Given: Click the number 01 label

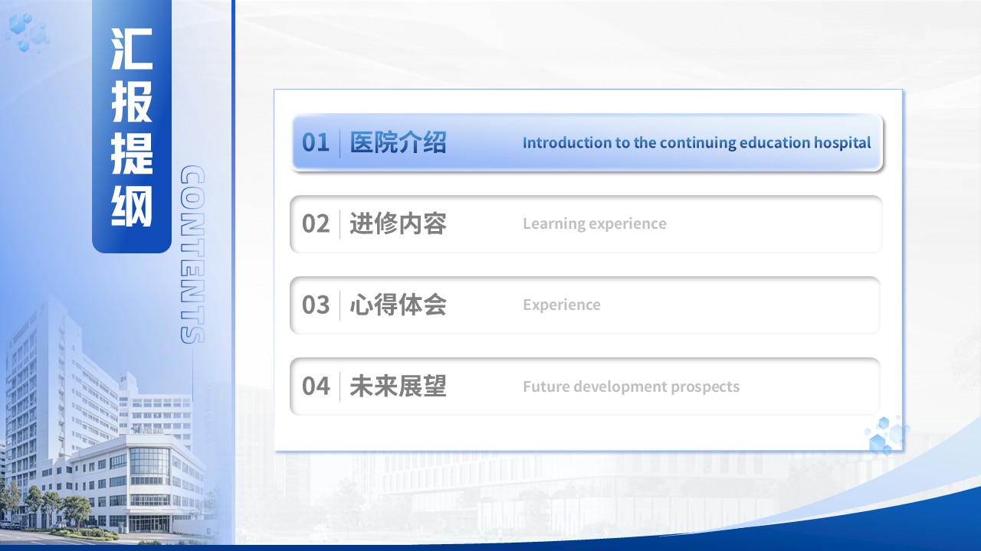Looking at the screenshot, I should coord(316,142).
